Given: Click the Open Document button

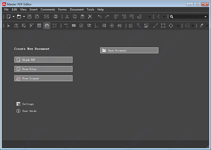Looking at the screenshot, I should coord(129,50).
